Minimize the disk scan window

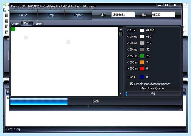[159, 5]
